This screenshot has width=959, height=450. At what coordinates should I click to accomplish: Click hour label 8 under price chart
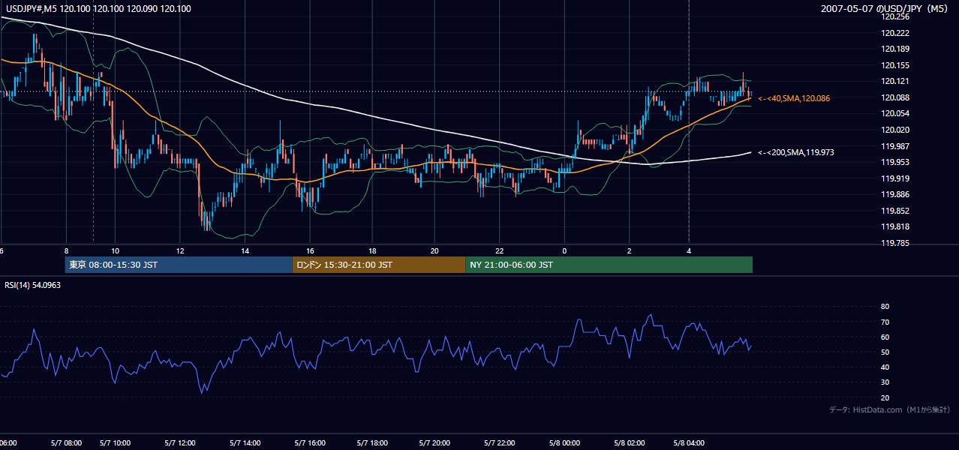(x=66, y=250)
